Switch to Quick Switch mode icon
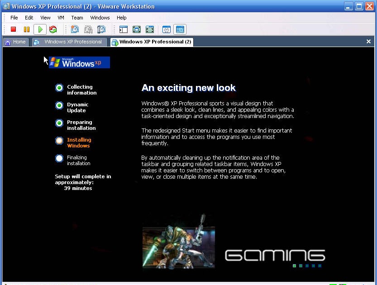 [150, 29]
